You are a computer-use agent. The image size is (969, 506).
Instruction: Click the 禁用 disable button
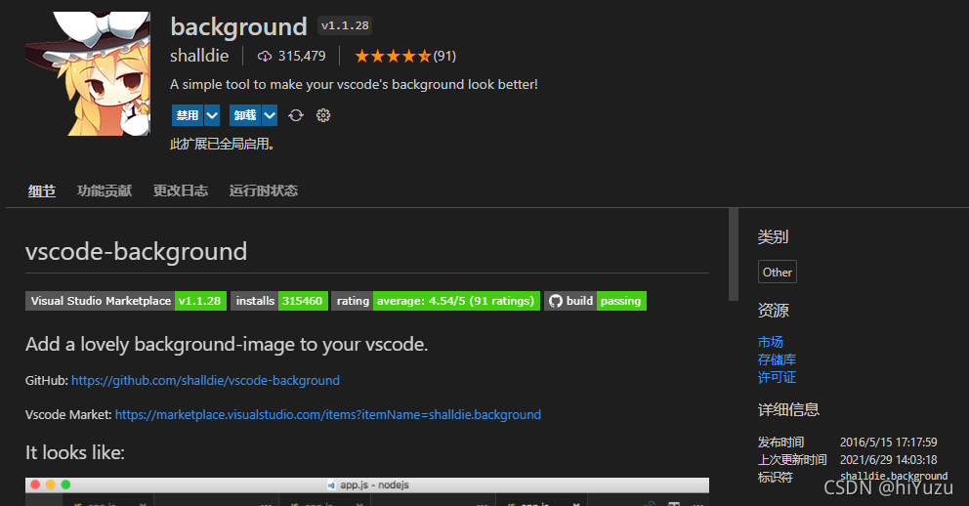point(188,115)
